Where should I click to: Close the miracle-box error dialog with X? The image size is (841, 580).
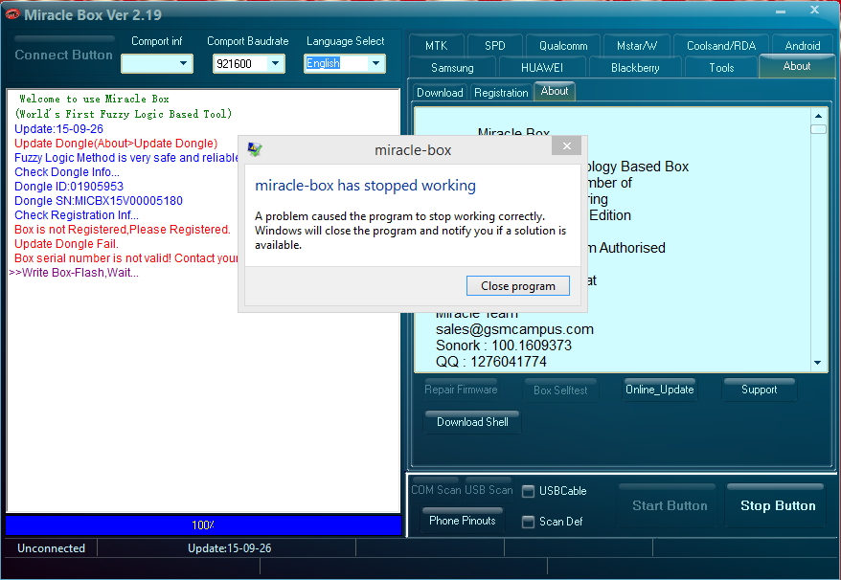pyautogui.click(x=566, y=145)
